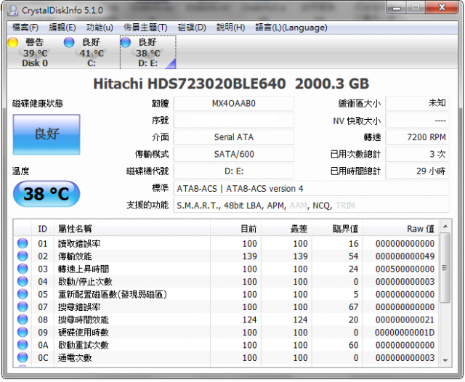
Task: Click the scrollbar down arrow in attribute list
Action: click(x=445, y=360)
